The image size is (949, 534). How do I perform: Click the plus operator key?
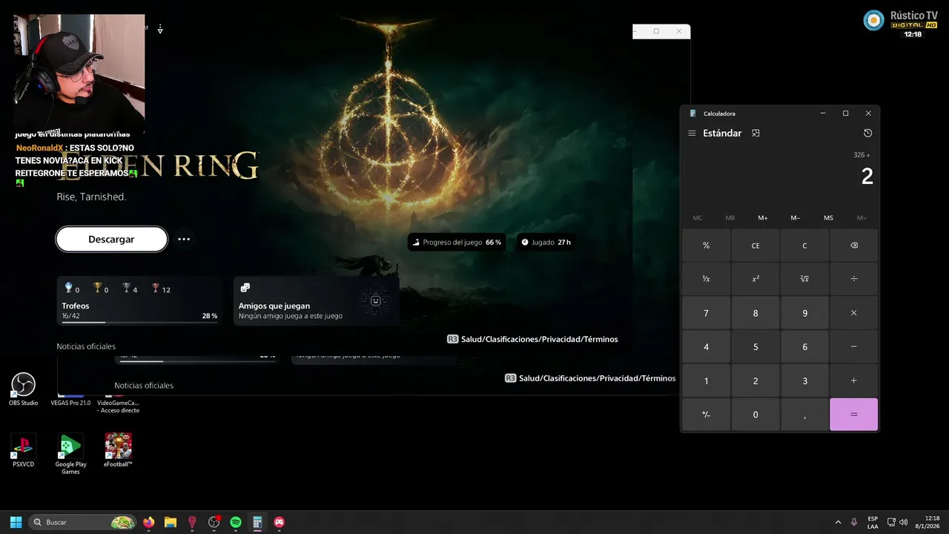tap(853, 380)
